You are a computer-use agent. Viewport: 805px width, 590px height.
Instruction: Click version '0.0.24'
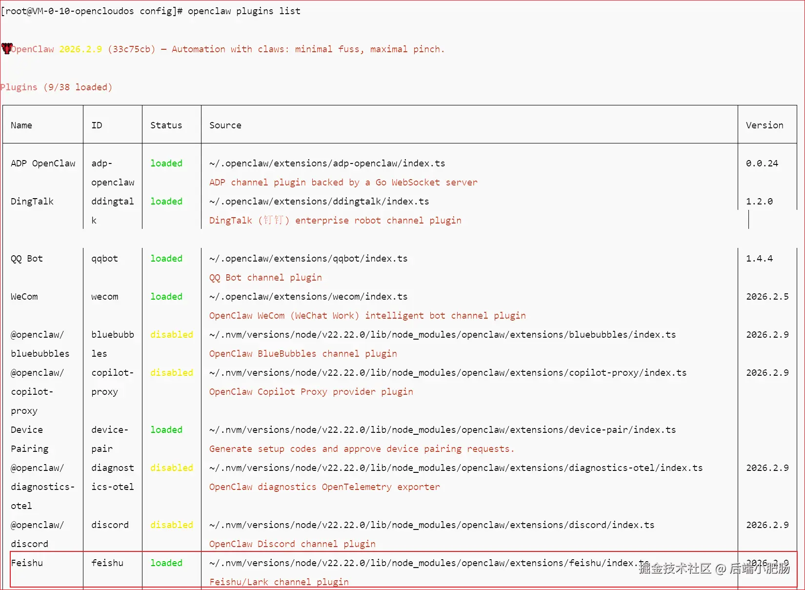[762, 163]
